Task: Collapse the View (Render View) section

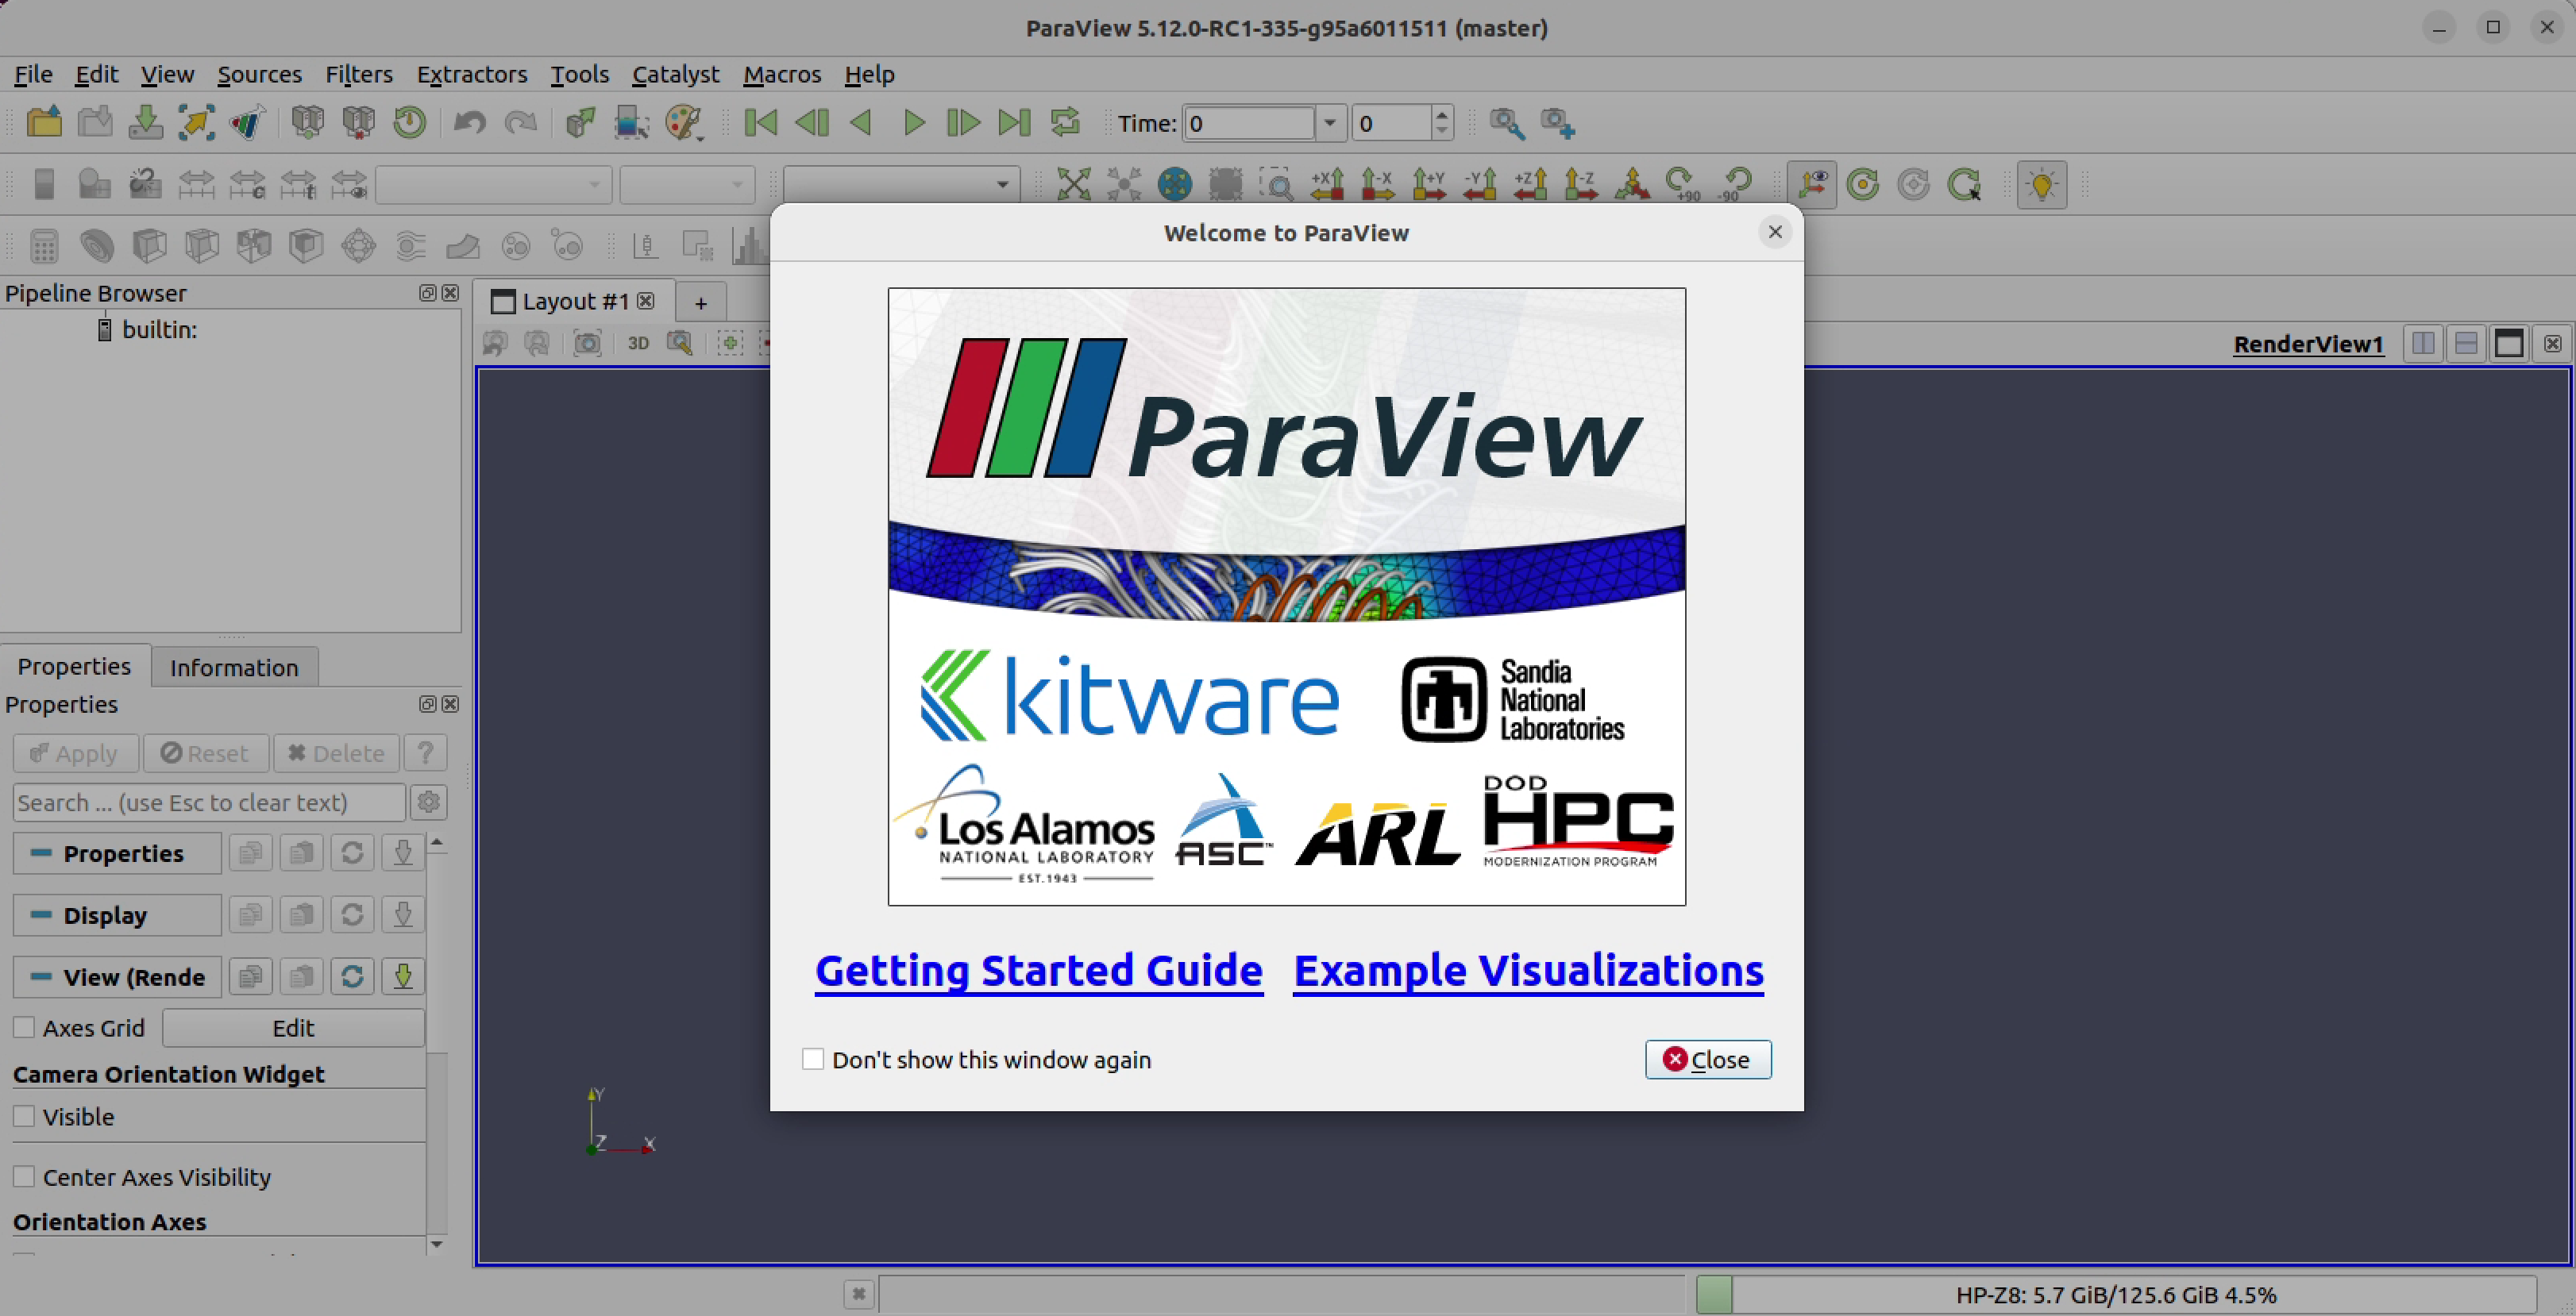Action: pyautogui.click(x=117, y=977)
